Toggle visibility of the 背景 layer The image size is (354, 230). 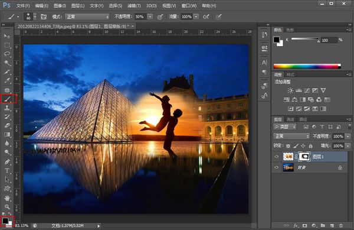pyautogui.click(x=277, y=167)
